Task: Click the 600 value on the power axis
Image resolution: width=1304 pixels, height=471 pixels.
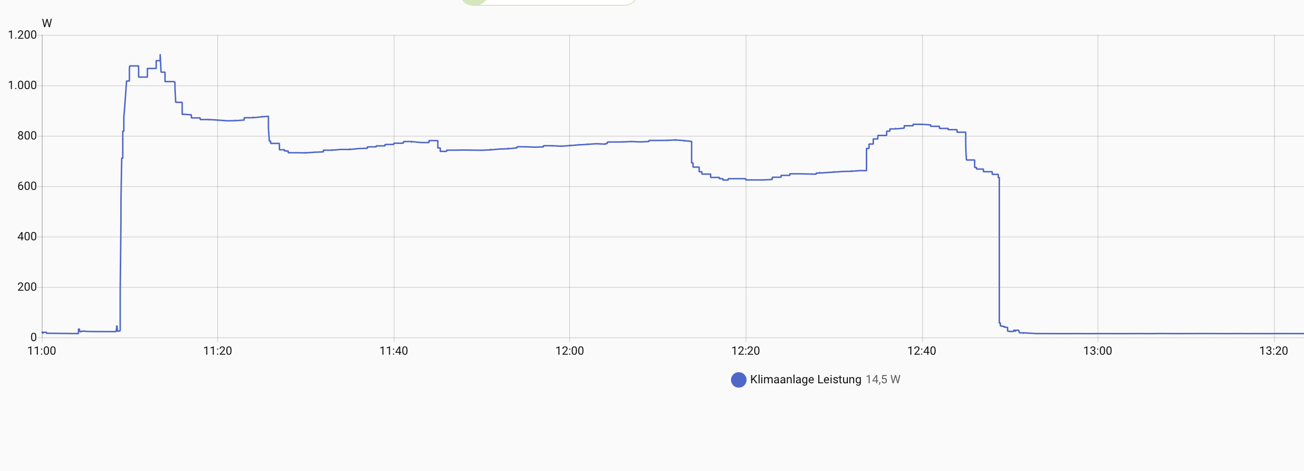Action: [x=27, y=186]
